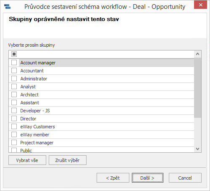The height and width of the screenshot is (191, 210).
Task: Check the Accountant group checkbox
Action: coord(14,71)
